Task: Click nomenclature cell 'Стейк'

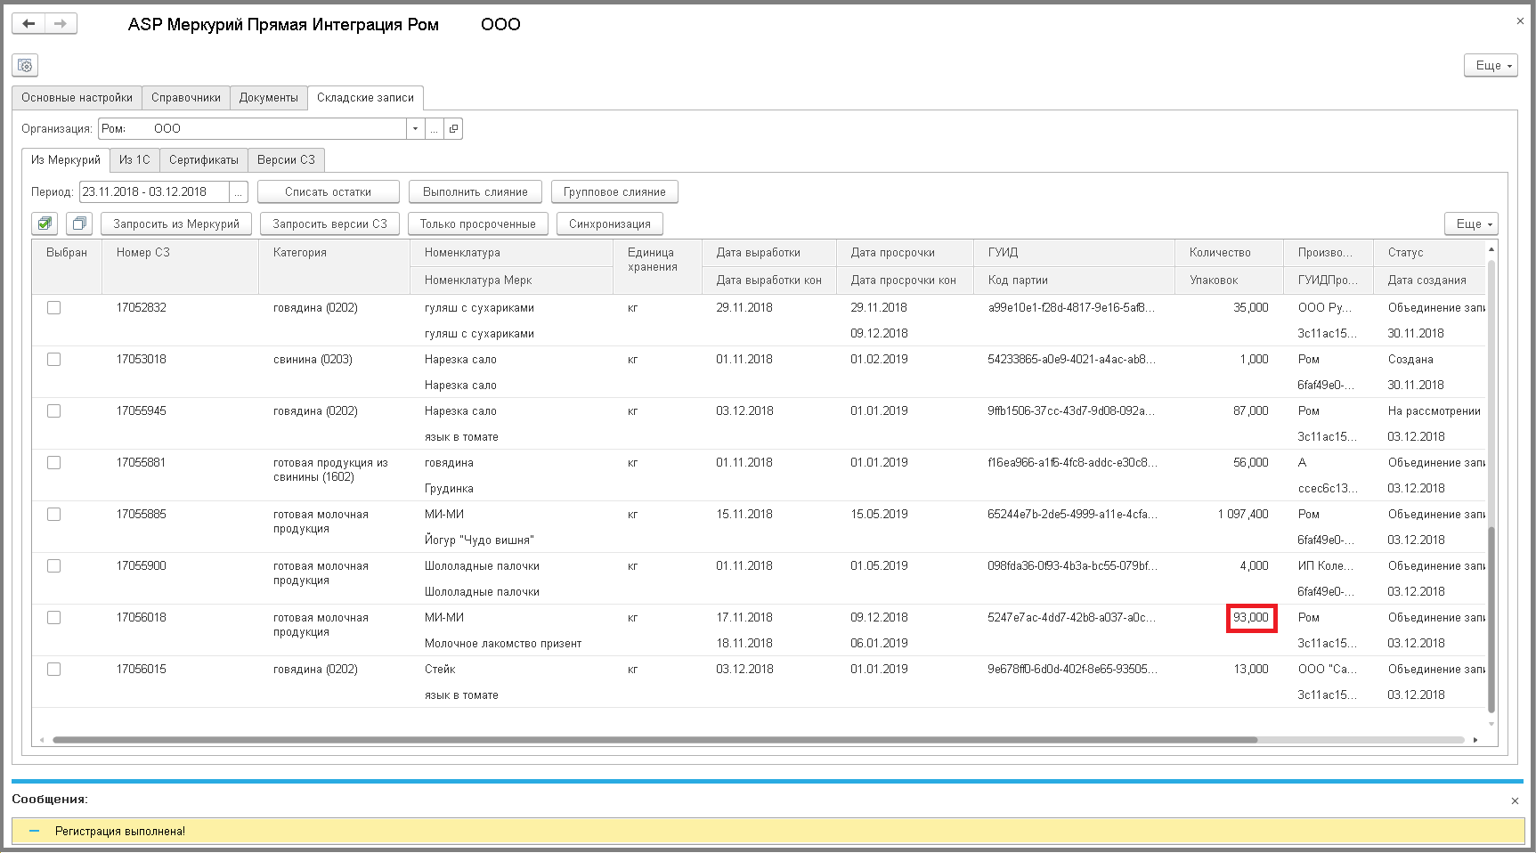Action: pyautogui.click(x=440, y=669)
